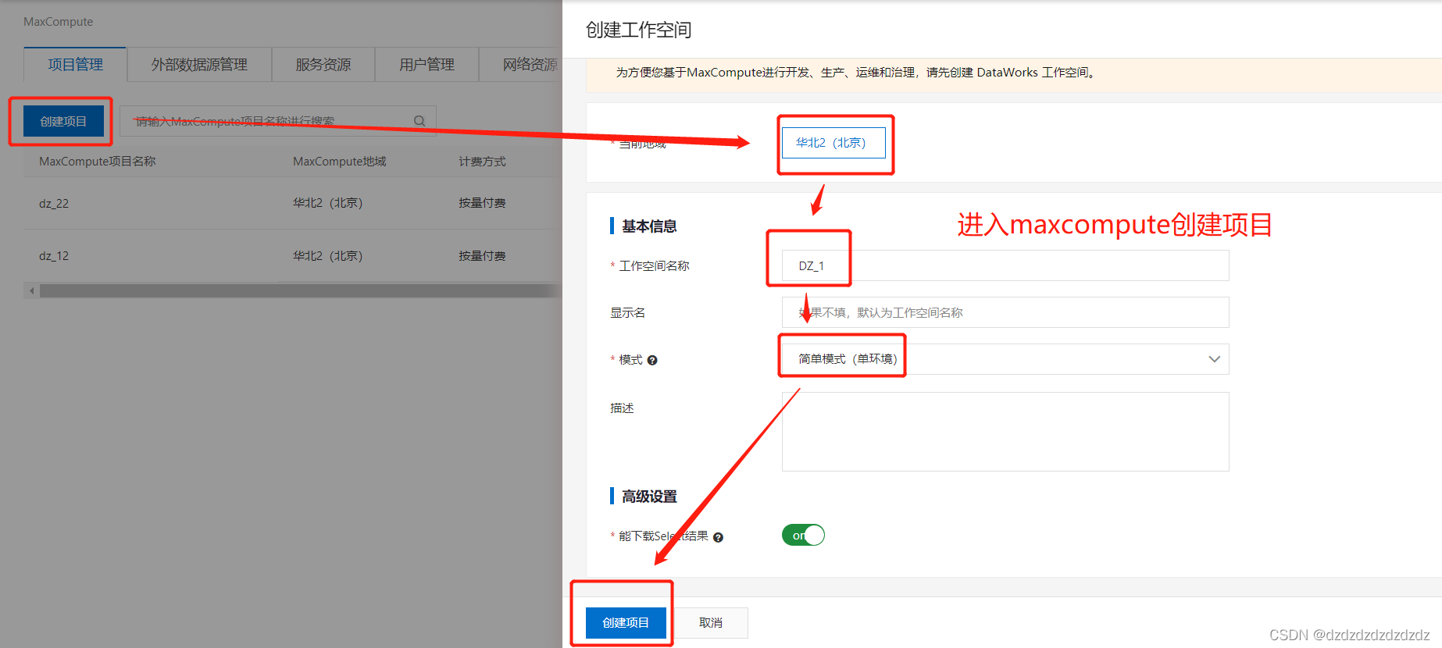Open the 模式 dropdown showing 简单模式（单环境）
This screenshot has height=648, width=1442.
point(1005,359)
